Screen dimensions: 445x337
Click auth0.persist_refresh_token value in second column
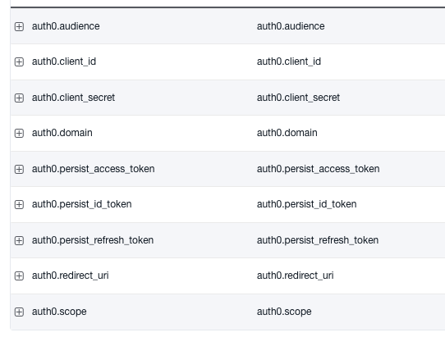click(318, 240)
